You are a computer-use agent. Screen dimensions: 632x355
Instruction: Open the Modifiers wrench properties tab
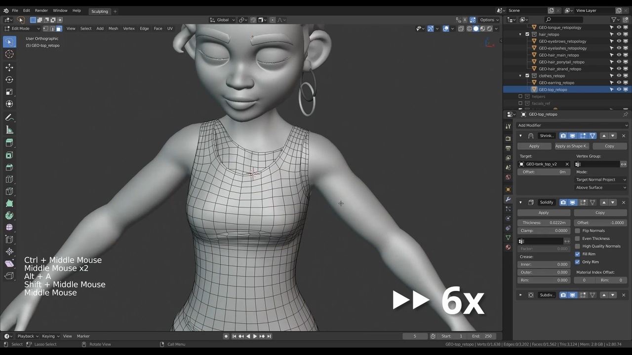point(508,199)
